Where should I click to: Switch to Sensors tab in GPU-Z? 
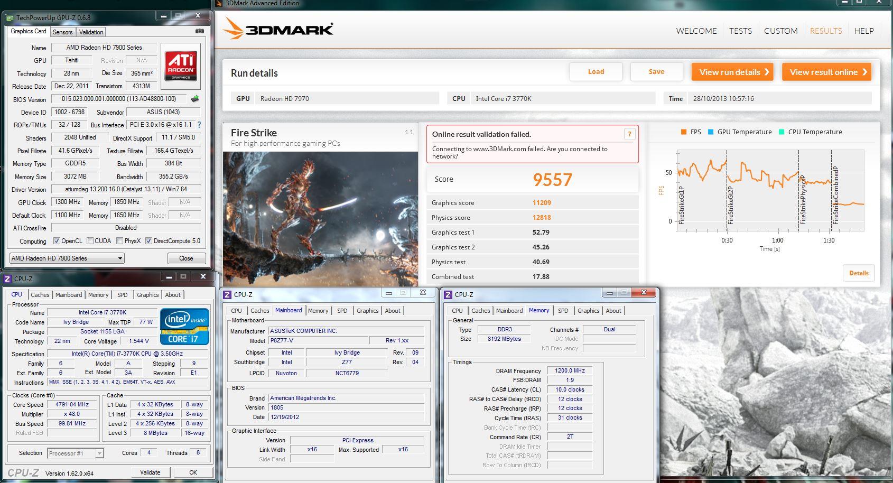(62, 32)
